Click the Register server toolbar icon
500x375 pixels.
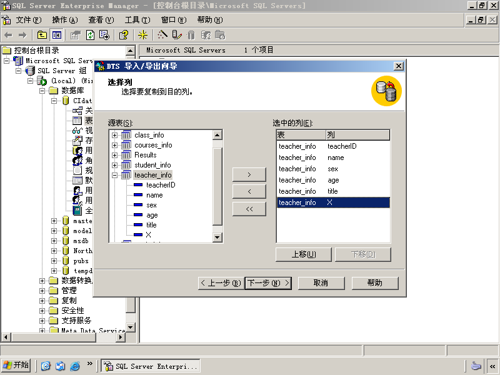177,35
